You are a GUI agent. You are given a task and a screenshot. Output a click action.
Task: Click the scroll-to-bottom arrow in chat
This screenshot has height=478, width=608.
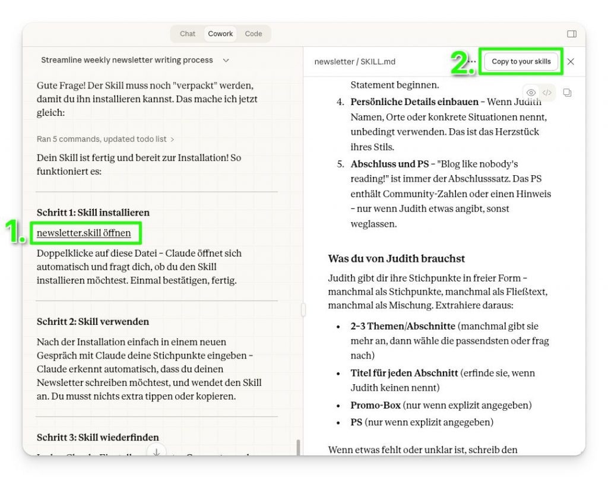[x=156, y=451]
